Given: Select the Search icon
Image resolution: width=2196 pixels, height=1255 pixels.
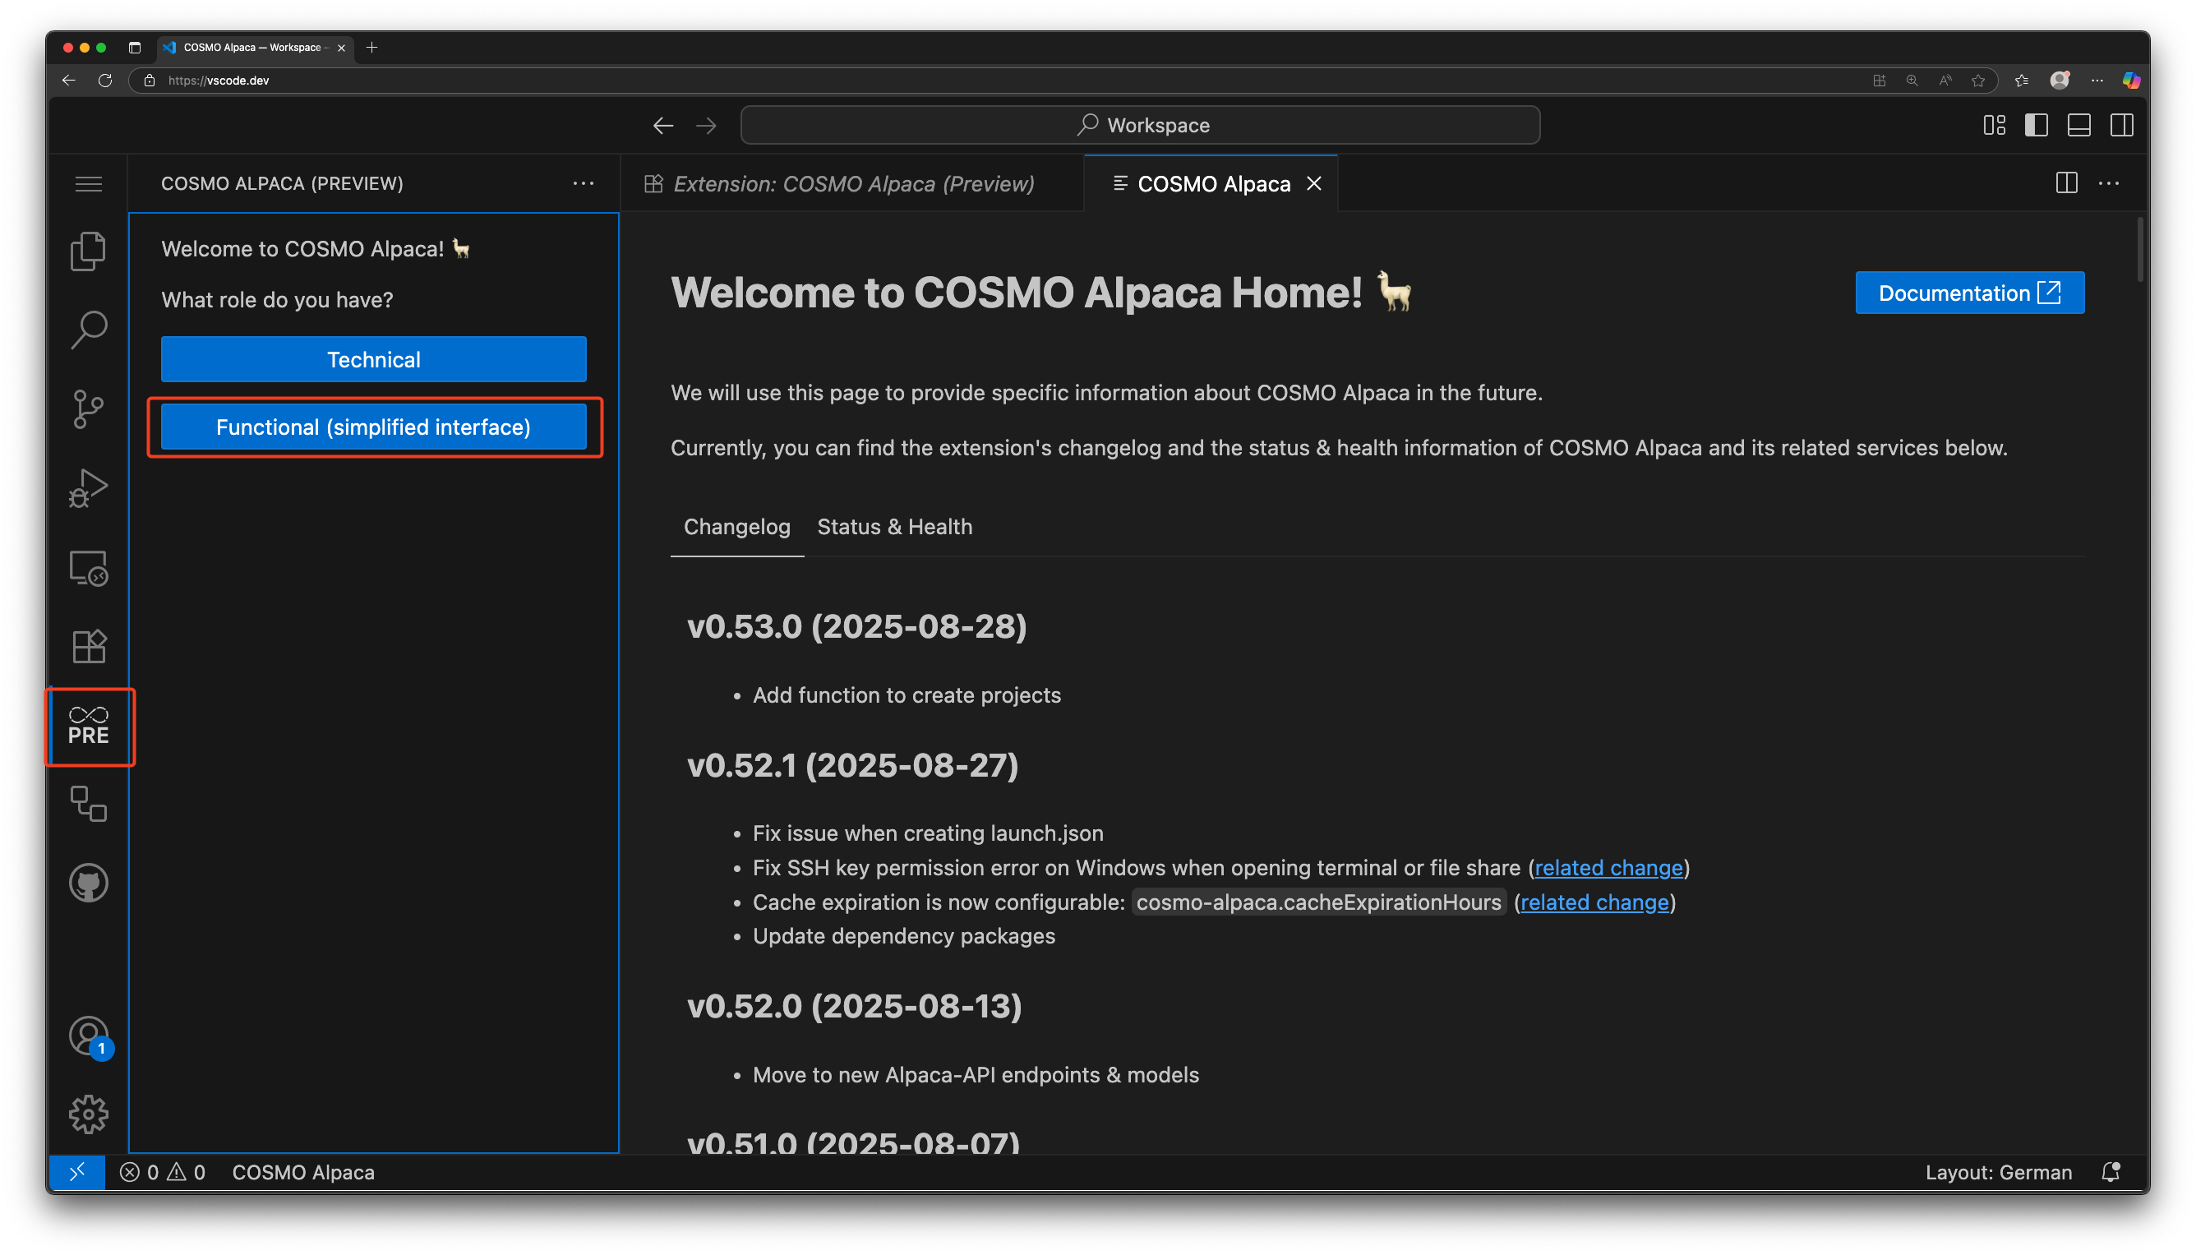Looking at the screenshot, I should pos(88,330).
